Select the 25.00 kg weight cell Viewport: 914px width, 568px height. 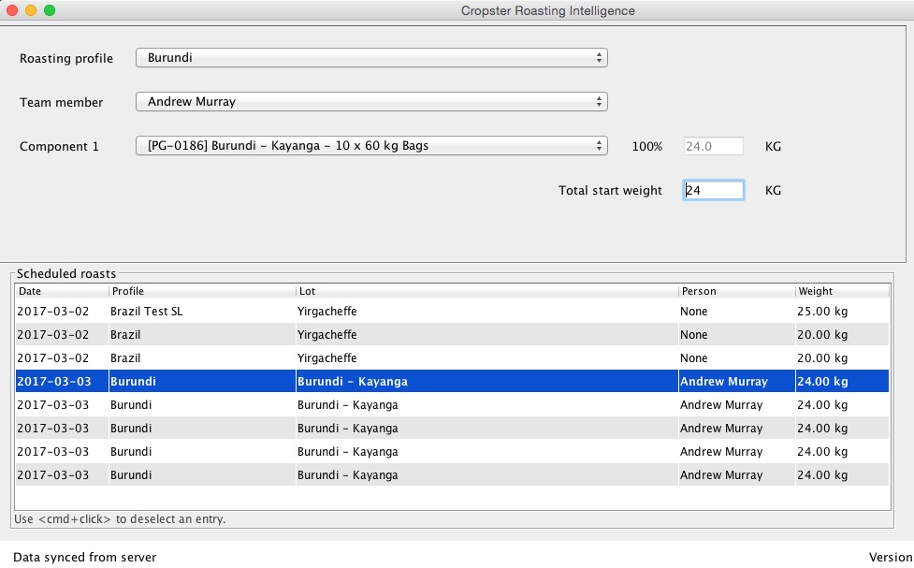pos(842,312)
